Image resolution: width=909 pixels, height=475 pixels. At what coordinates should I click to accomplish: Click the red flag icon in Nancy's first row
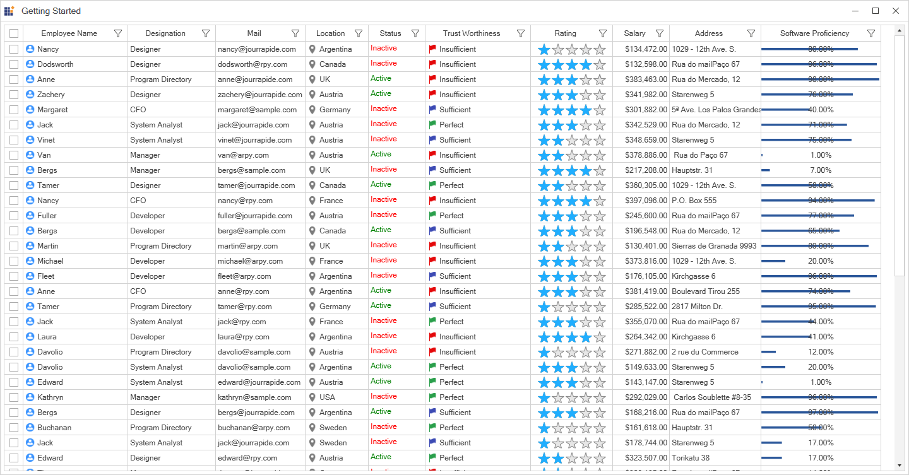(x=432, y=49)
